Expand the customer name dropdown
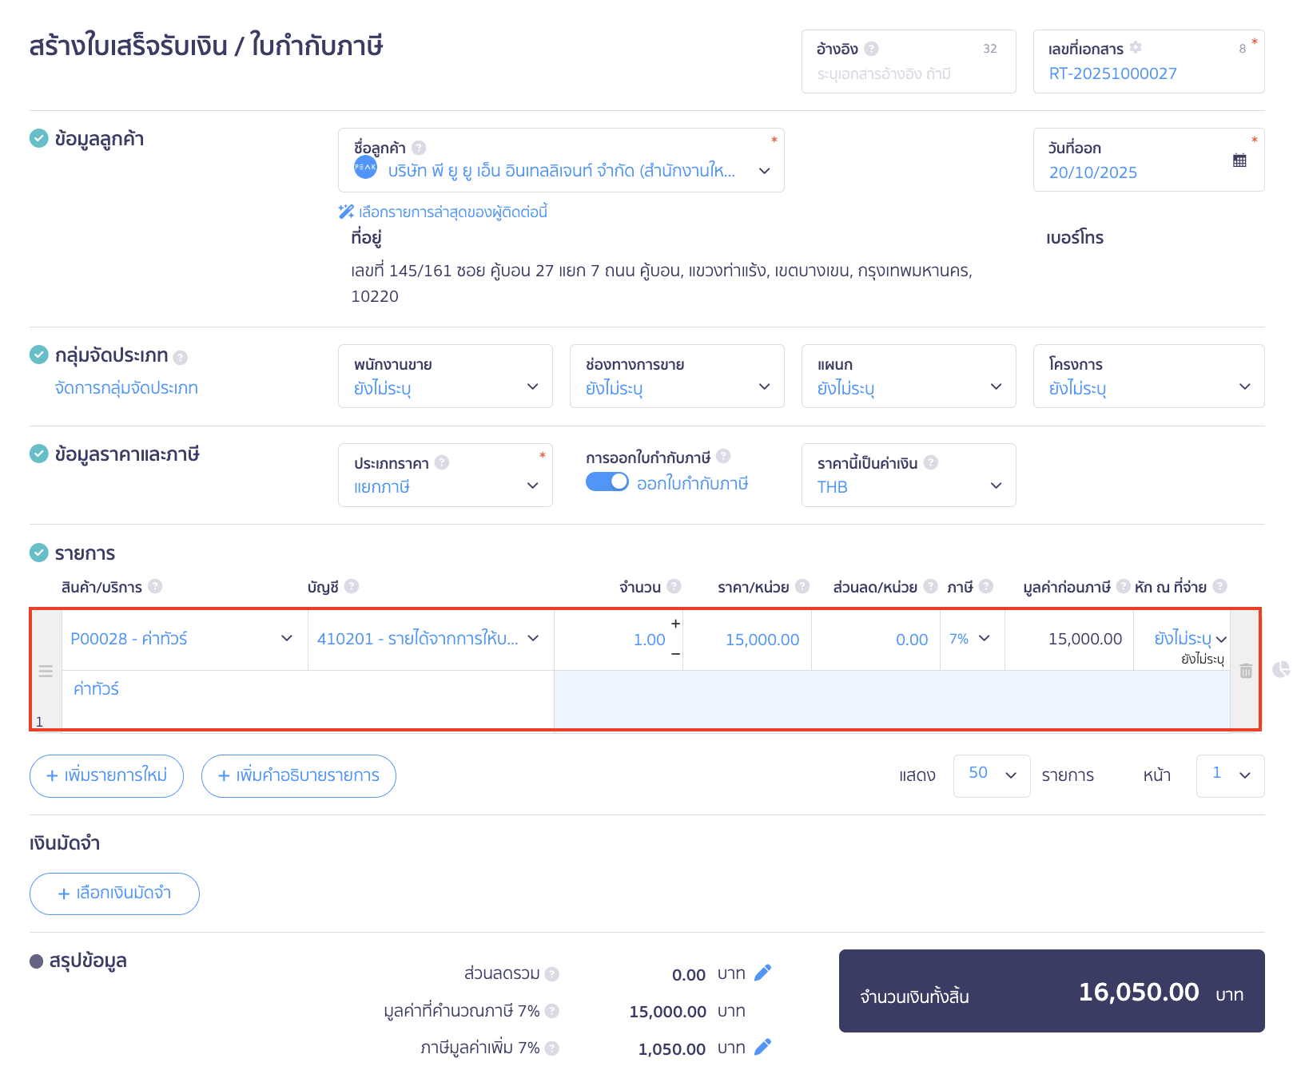This screenshot has height=1078, width=1293. coord(764,171)
